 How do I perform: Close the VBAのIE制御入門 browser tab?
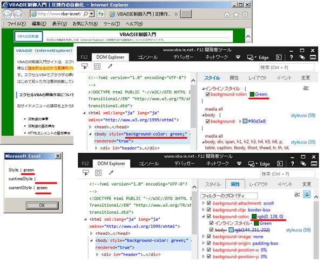click(176, 14)
